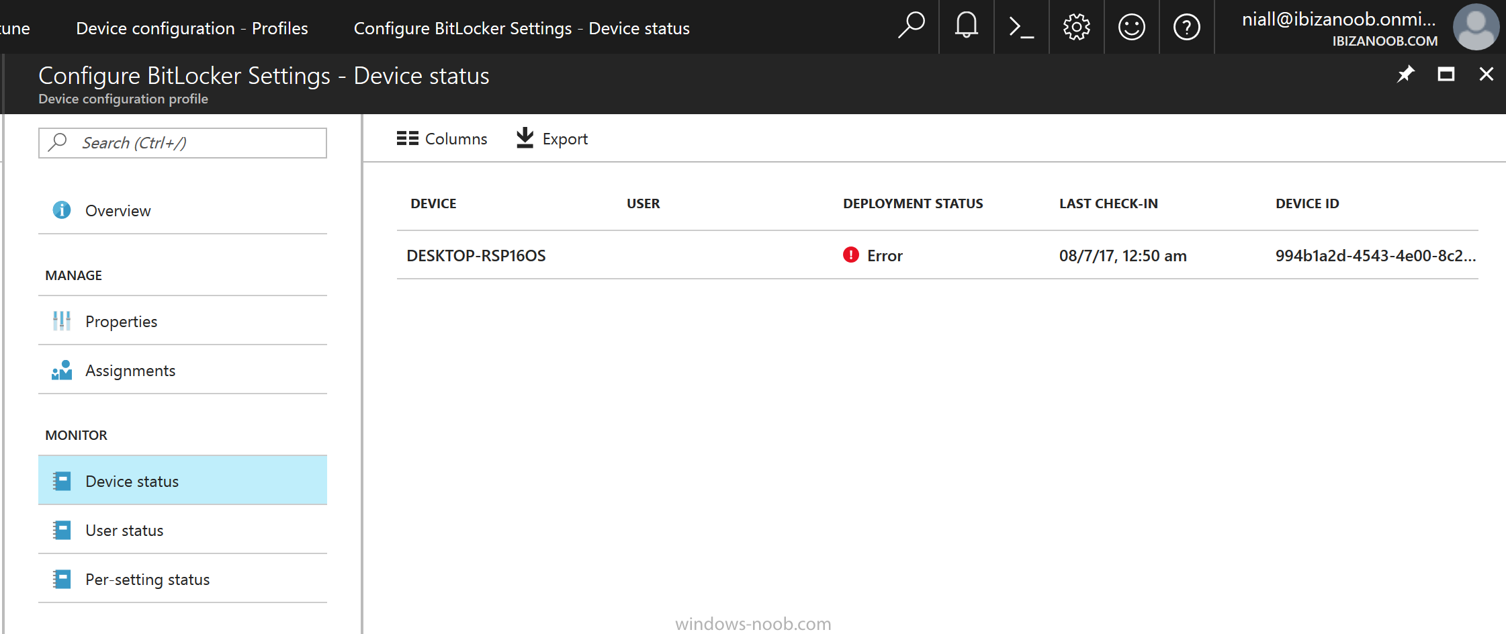Click the Error deployment status text
The image size is (1506, 634).
pos(885,256)
